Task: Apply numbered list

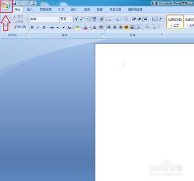Action: [x=118, y=19]
